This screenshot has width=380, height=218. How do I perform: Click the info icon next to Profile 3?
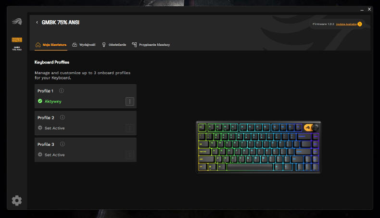pyautogui.click(x=62, y=144)
